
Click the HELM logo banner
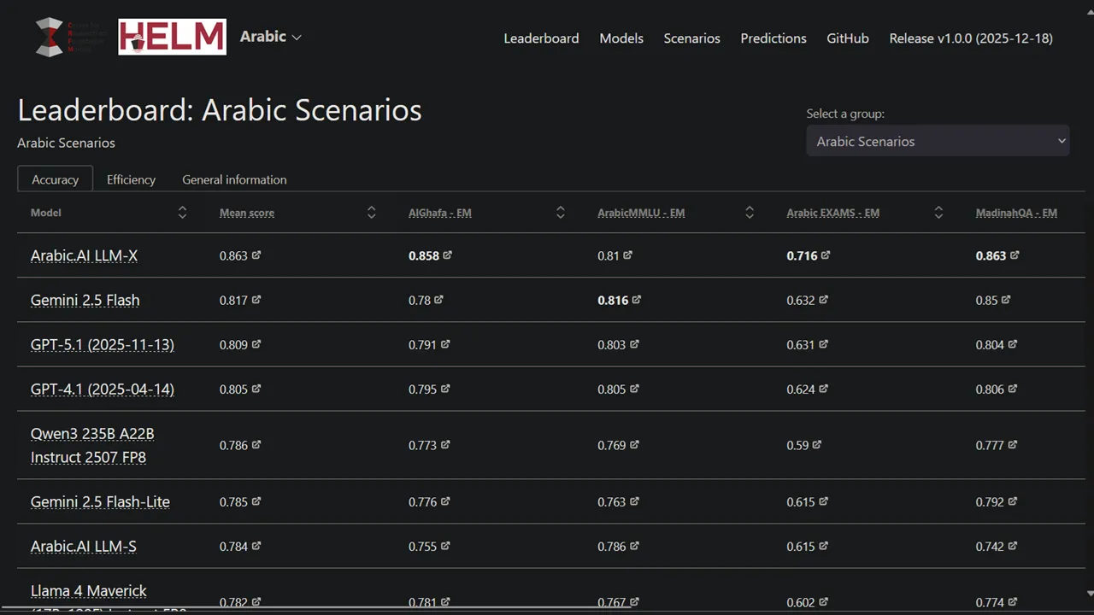point(172,37)
